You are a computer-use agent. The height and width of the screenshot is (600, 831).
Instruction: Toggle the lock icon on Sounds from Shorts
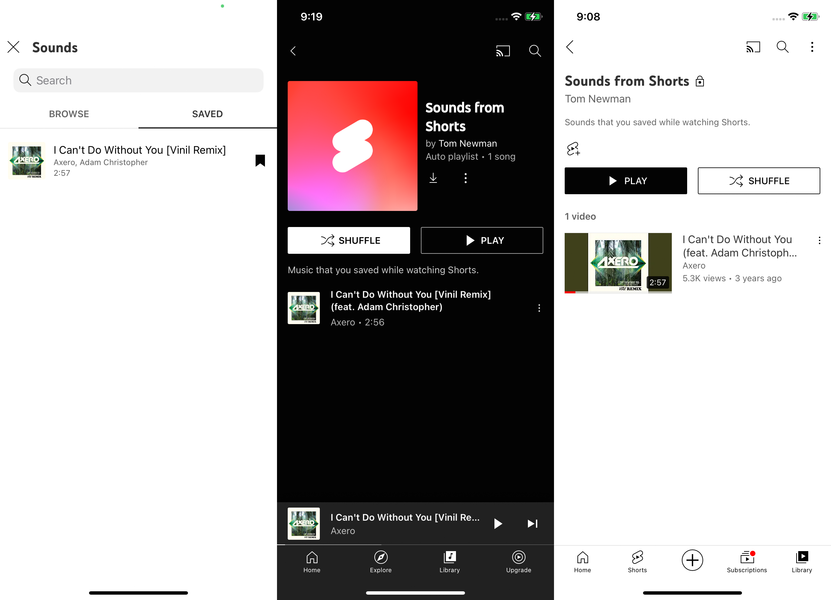[x=700, y=81]
